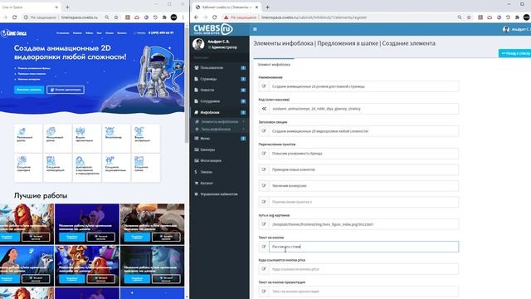Viewport: 531px width, 299px height.
Task: Select Элементы инфоблоков submenu item
Action: (x=219, y=121)
